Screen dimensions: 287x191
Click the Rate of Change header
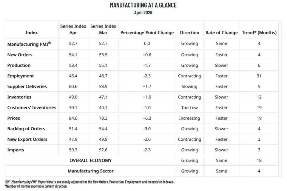coord(221,32)
